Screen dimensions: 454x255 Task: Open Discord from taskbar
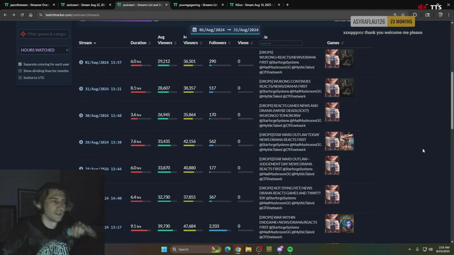point(280,249)
